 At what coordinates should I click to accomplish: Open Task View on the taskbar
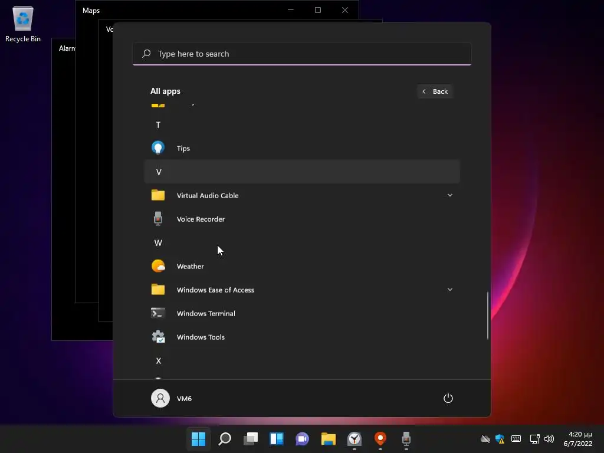coord(250,439)
